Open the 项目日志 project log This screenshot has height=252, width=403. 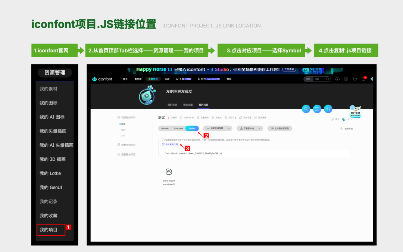[x=231, y=118]
